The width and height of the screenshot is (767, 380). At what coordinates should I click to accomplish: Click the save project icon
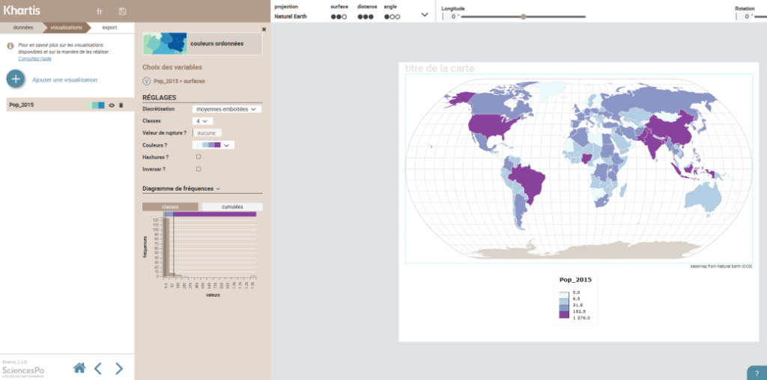122,11
